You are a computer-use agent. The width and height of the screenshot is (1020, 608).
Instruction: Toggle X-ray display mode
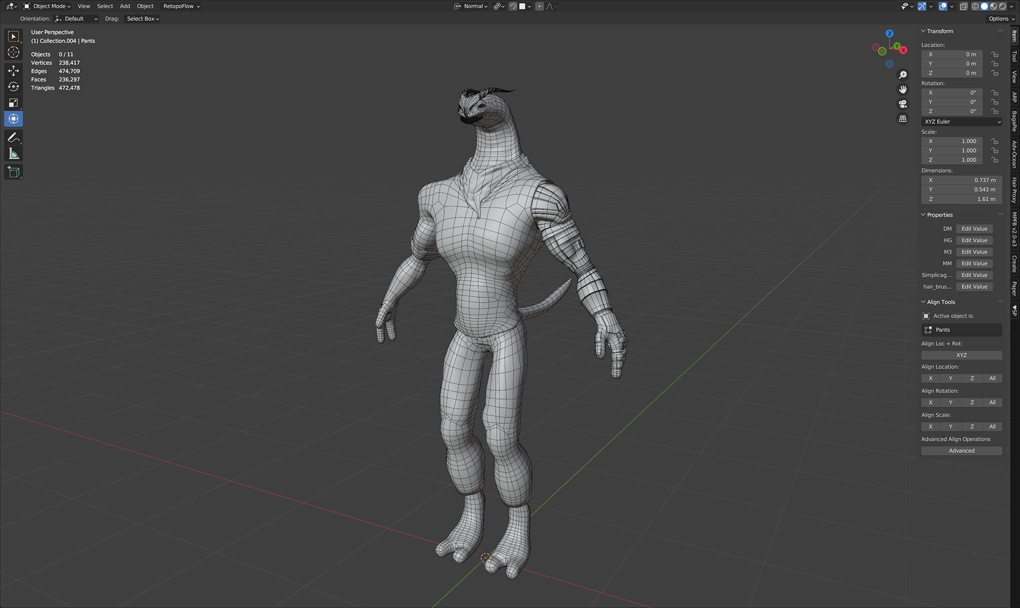964,6
